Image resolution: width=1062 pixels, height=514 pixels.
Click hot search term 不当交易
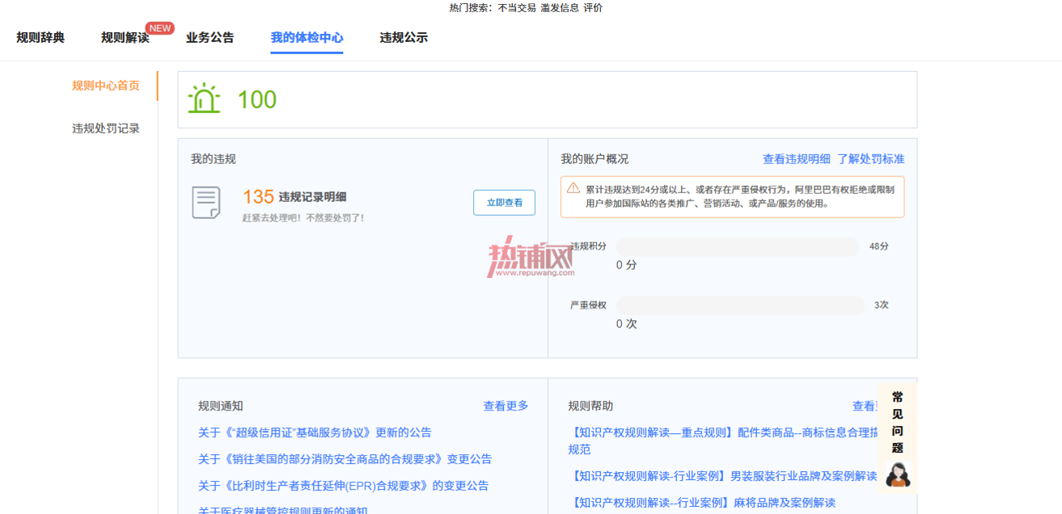(517, 7)
